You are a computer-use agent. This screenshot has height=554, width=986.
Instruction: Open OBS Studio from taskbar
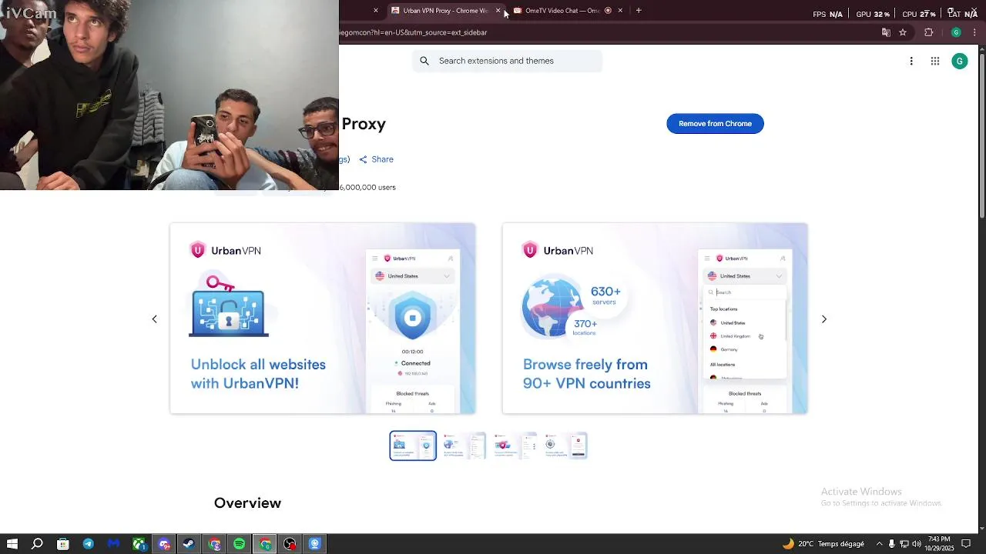click(290, 544)
